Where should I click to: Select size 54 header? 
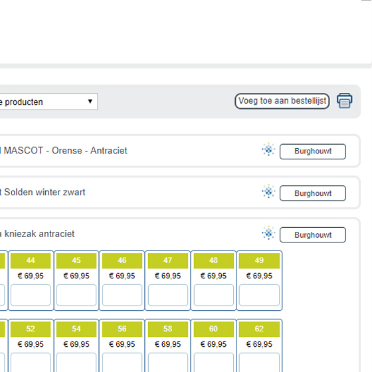[76, 329]
